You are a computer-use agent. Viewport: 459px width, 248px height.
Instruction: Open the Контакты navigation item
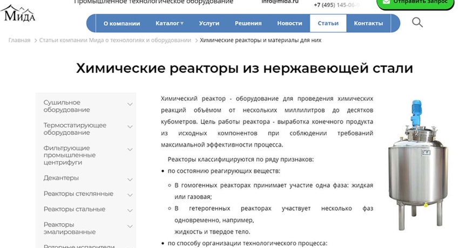(368, 23)
